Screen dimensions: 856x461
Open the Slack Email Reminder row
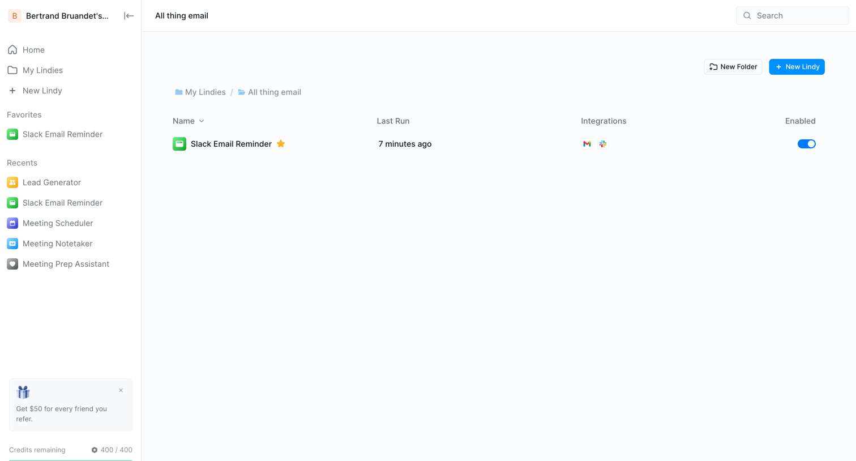tap(494, 144)
